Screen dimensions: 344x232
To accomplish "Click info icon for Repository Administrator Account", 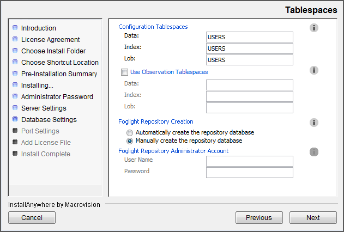I will point(313,152).
